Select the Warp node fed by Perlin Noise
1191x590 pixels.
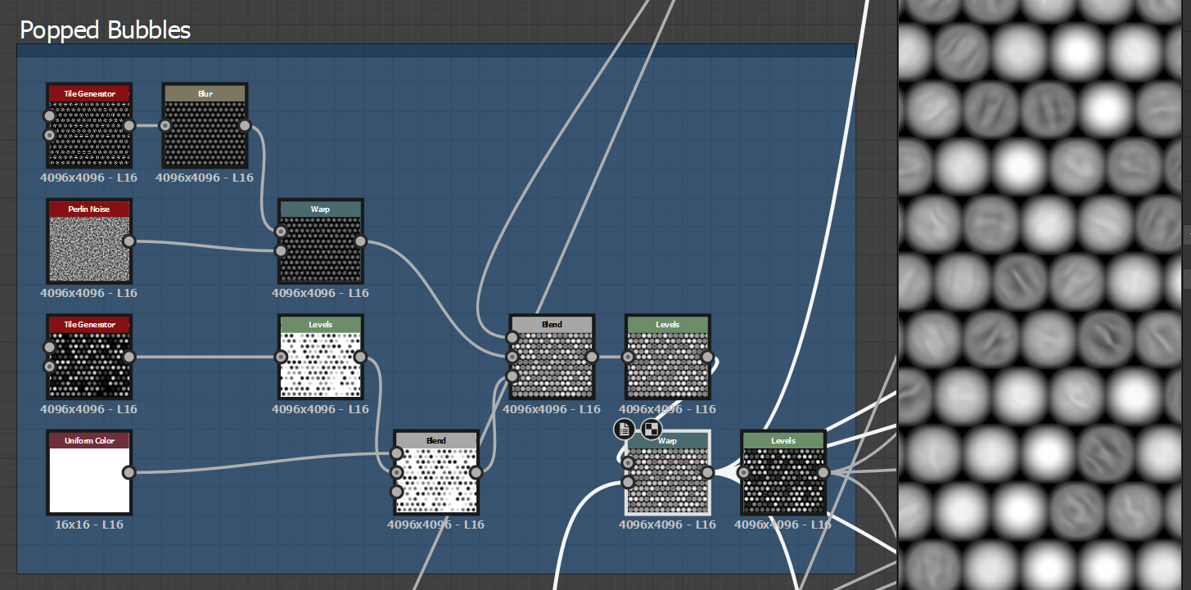[x=320, y=241]
